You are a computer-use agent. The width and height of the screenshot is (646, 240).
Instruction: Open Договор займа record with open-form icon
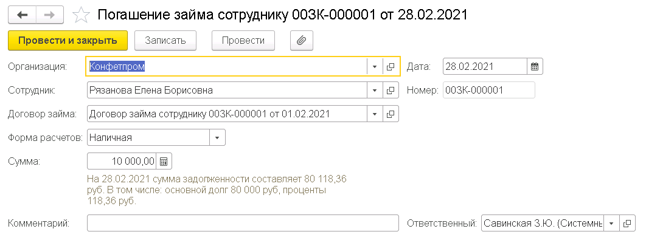click(391, 114)
